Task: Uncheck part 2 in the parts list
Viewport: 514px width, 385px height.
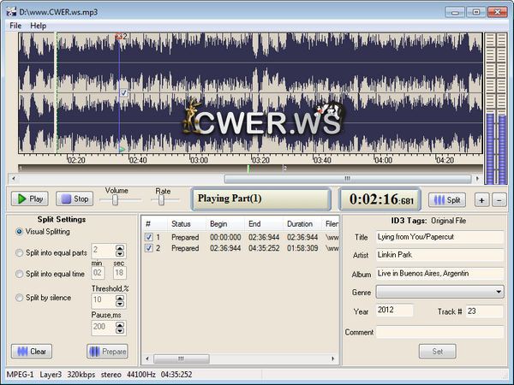Action: (x=148, y=248)
